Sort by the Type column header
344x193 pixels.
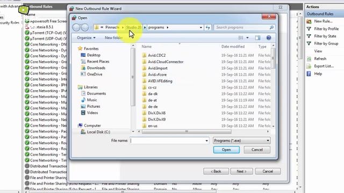tap(262, 47)
